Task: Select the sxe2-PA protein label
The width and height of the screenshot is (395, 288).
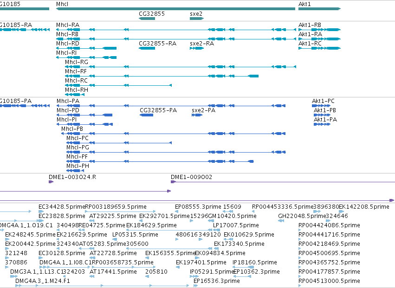Action: 204,110
